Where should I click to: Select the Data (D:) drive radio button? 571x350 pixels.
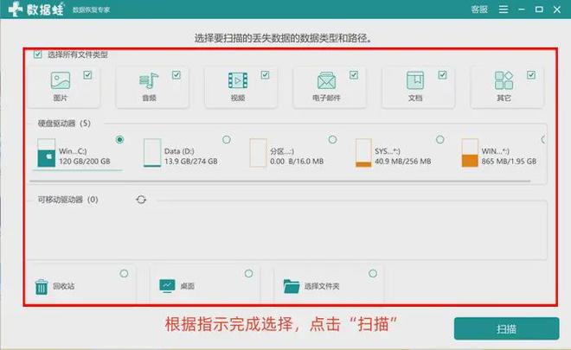pos(227,139)
